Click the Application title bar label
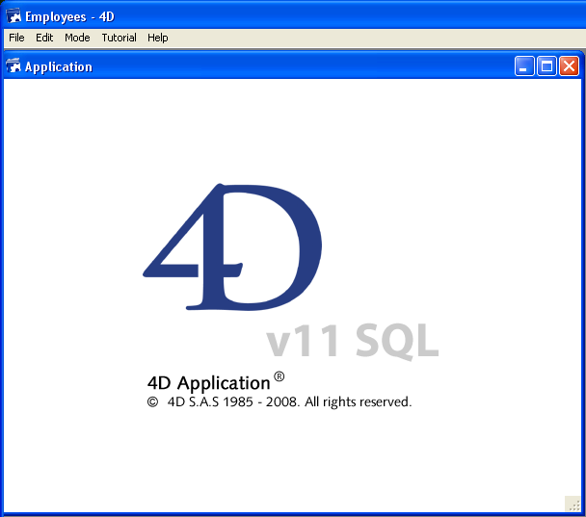Viewport: 586px width, 517px height. 59,66
